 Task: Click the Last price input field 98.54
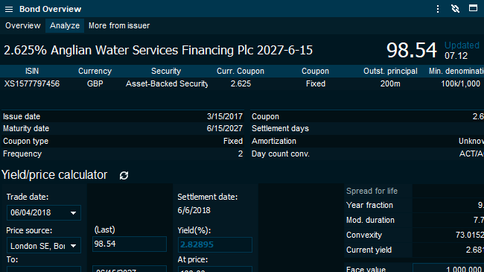click(130, 244)
